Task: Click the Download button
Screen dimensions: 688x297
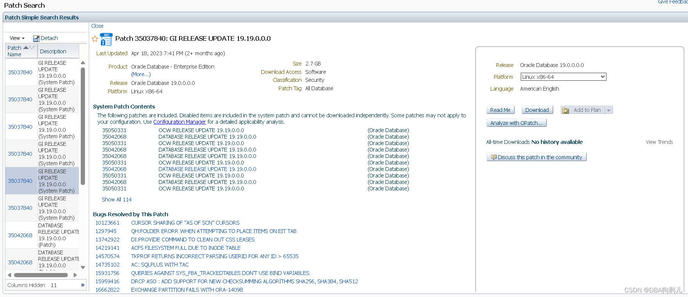Action: coord(537,110)
